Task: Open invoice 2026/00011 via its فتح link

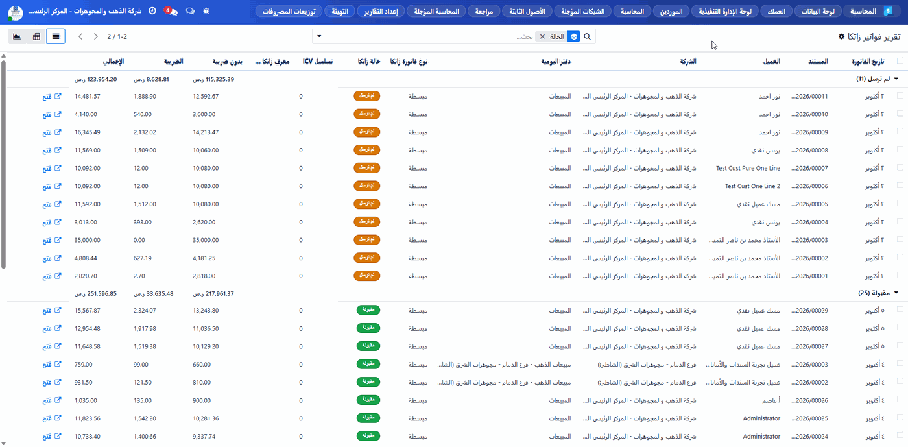Action: pos(52,96)
